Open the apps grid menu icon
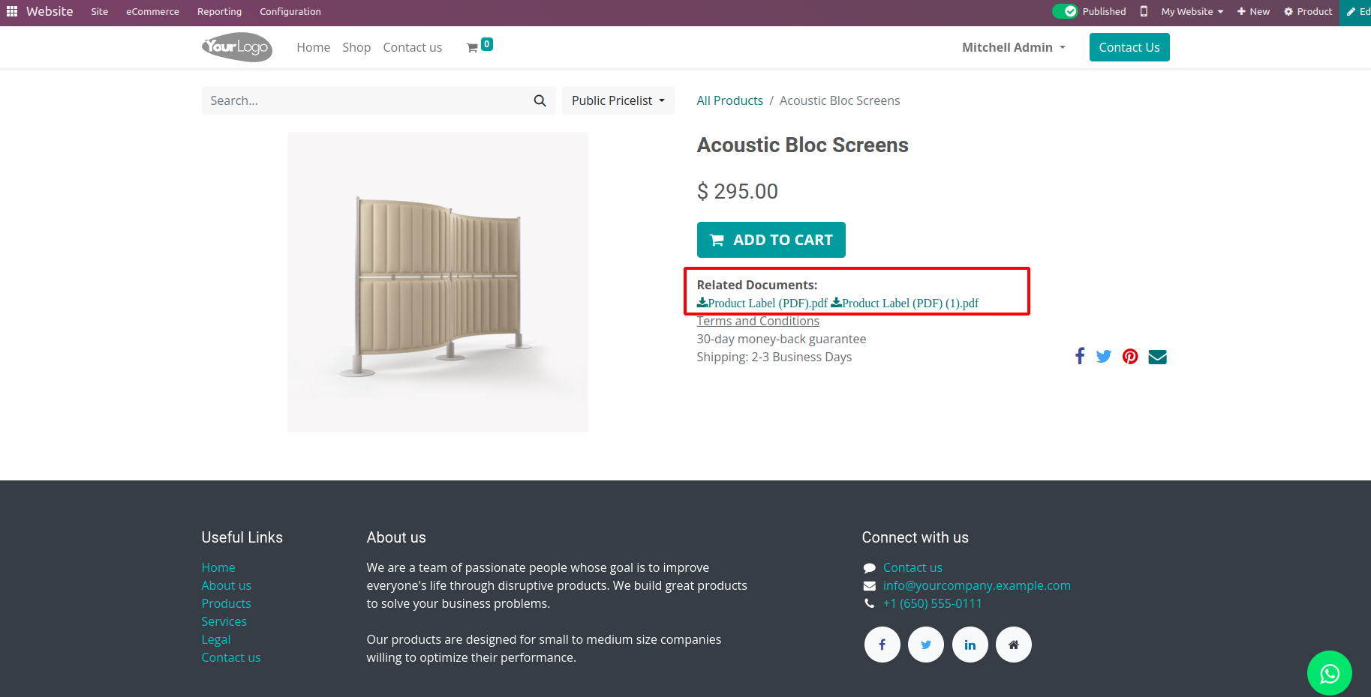Image resolution: width=1371 pixels, height=697 pixels. click(12, 11)
